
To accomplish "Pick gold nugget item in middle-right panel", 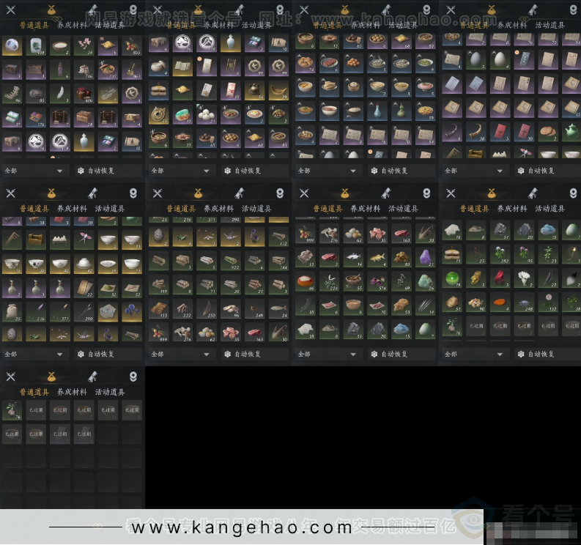I will click(x=476, y=278).
